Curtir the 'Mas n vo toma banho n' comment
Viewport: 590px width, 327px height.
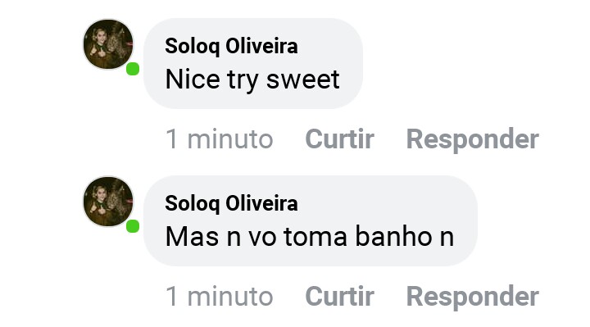(x=339, y=296)
